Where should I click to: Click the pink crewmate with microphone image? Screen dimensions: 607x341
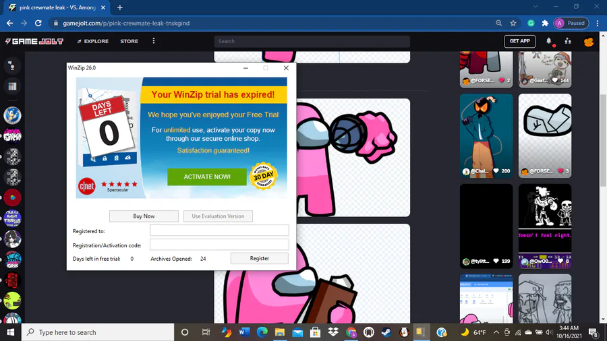point(353,157)
